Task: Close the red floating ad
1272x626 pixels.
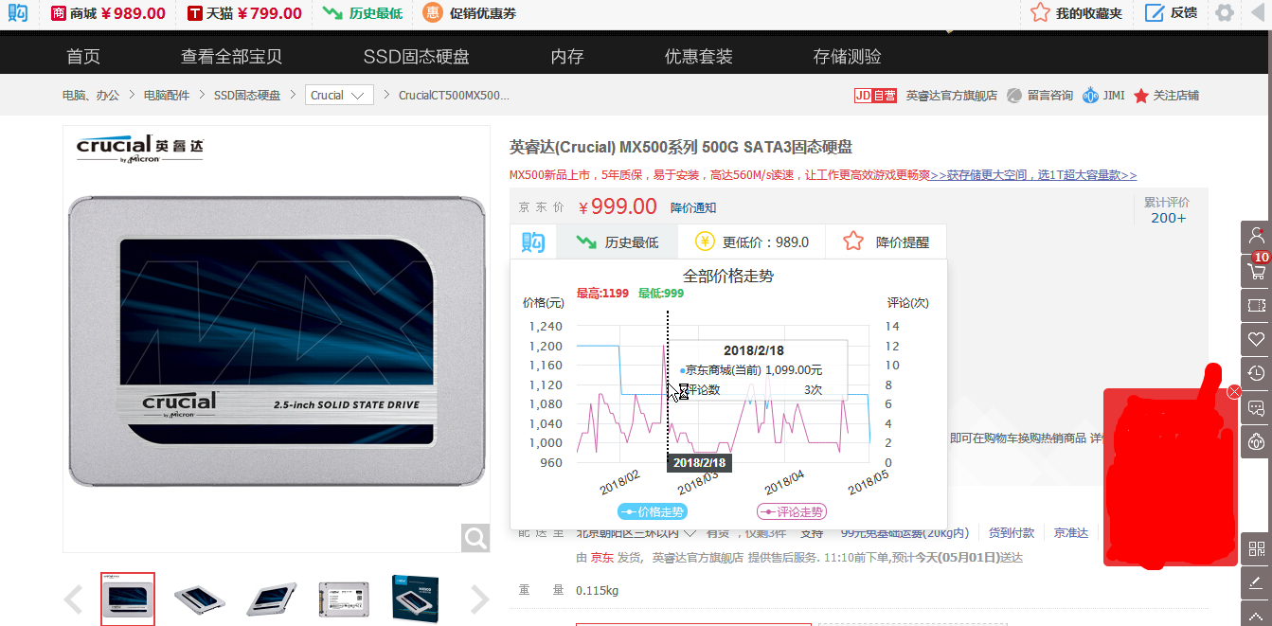Action: pyautogui.click(x=1234, y=391)
